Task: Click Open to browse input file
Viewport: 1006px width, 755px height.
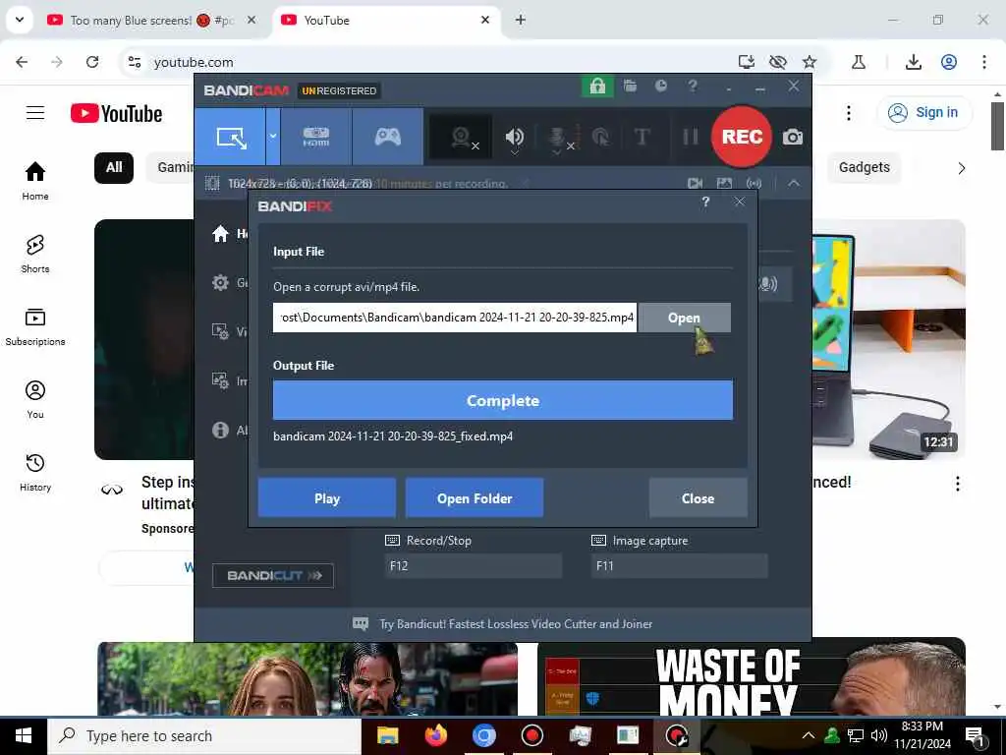Action: 684,318
